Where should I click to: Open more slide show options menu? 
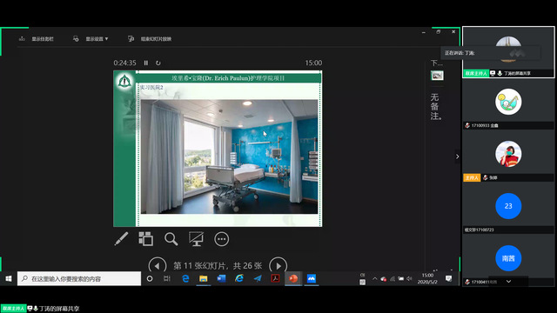222,239
